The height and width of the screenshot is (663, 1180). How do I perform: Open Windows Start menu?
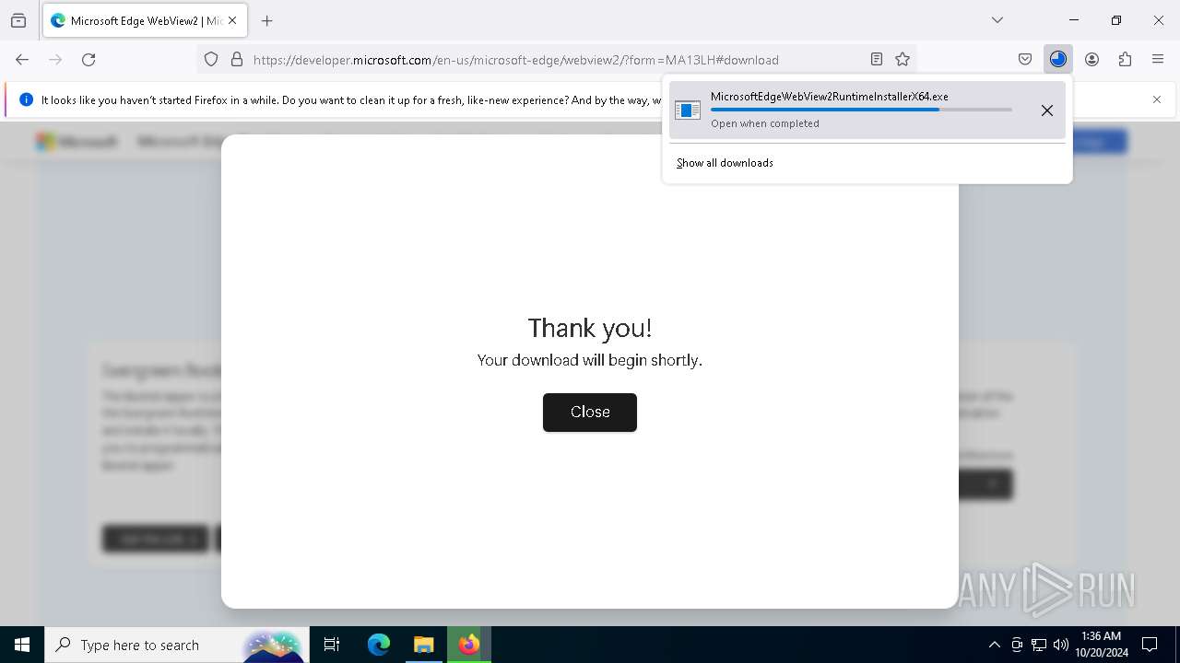[x=22, y=645]
